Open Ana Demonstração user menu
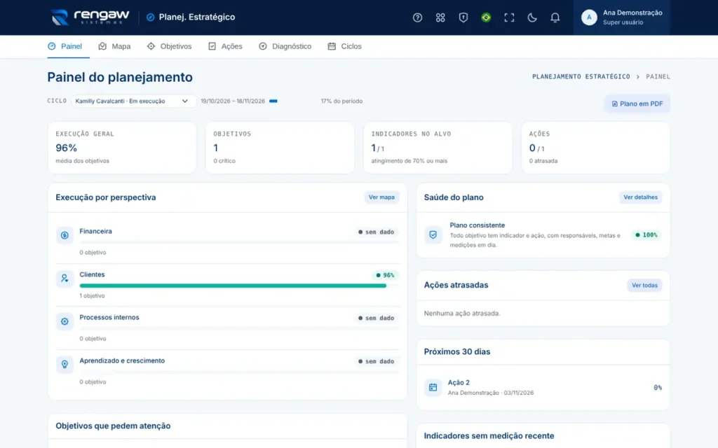Screen dimensions: 718x448 621,17
